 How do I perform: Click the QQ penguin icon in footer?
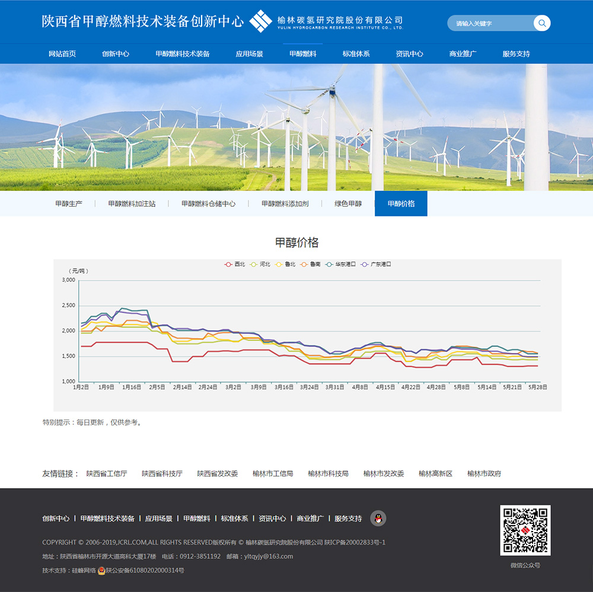coord(378,518)
